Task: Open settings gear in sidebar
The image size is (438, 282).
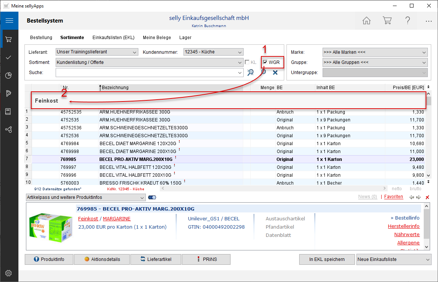Action: tap(9, 273)
